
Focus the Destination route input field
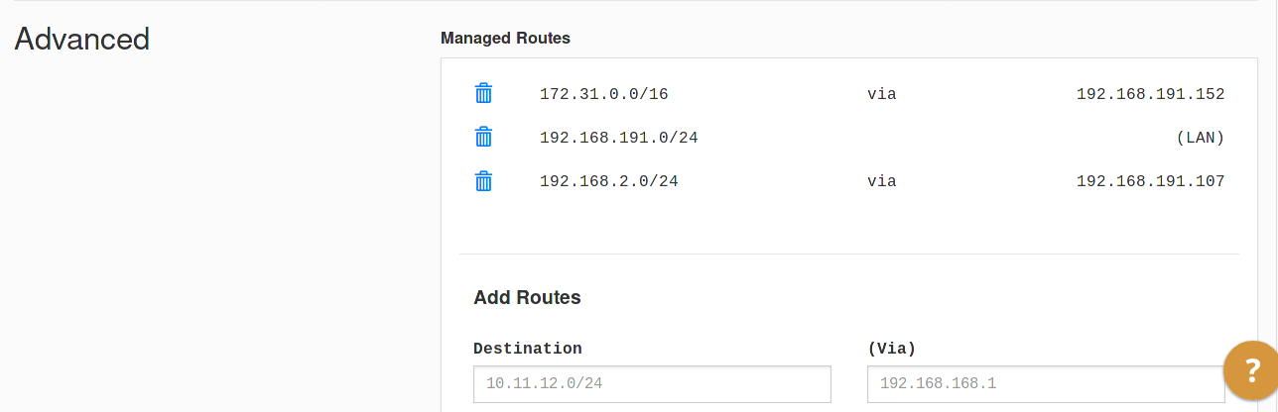[x=652, y=384]
